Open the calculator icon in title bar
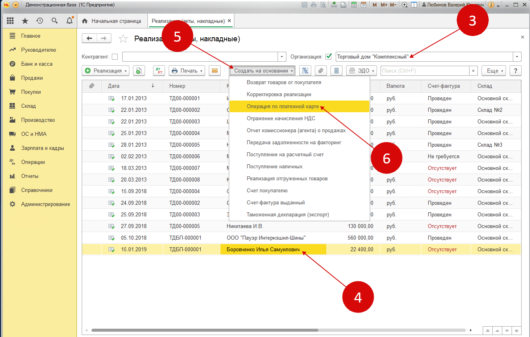Viewport: 530px width, 337px height. tap(354, 5)
